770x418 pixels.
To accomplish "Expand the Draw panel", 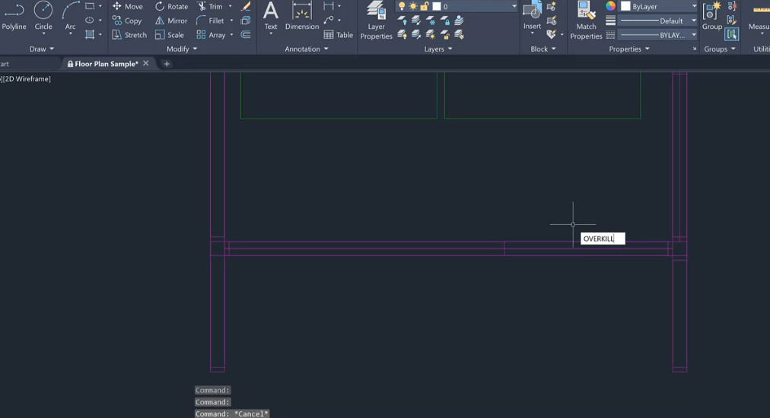I will coord(42,49).
